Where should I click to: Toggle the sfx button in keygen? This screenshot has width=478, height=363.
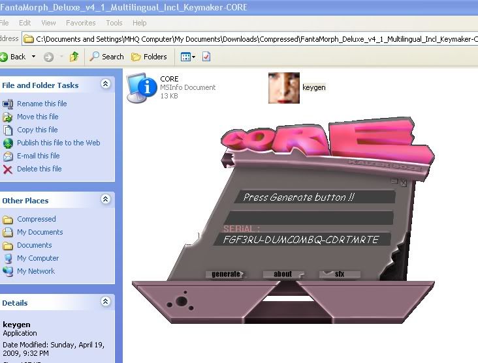tap(340, 274)
